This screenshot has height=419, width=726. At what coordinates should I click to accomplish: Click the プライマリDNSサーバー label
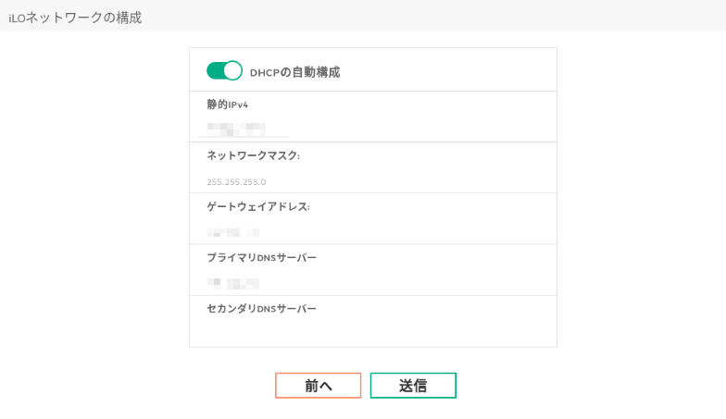(261, 257)
